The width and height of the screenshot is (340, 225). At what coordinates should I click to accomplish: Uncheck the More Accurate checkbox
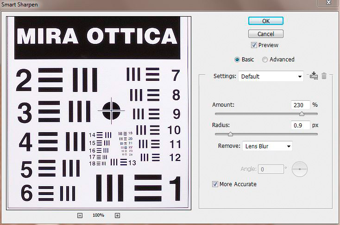coord(215,184)
